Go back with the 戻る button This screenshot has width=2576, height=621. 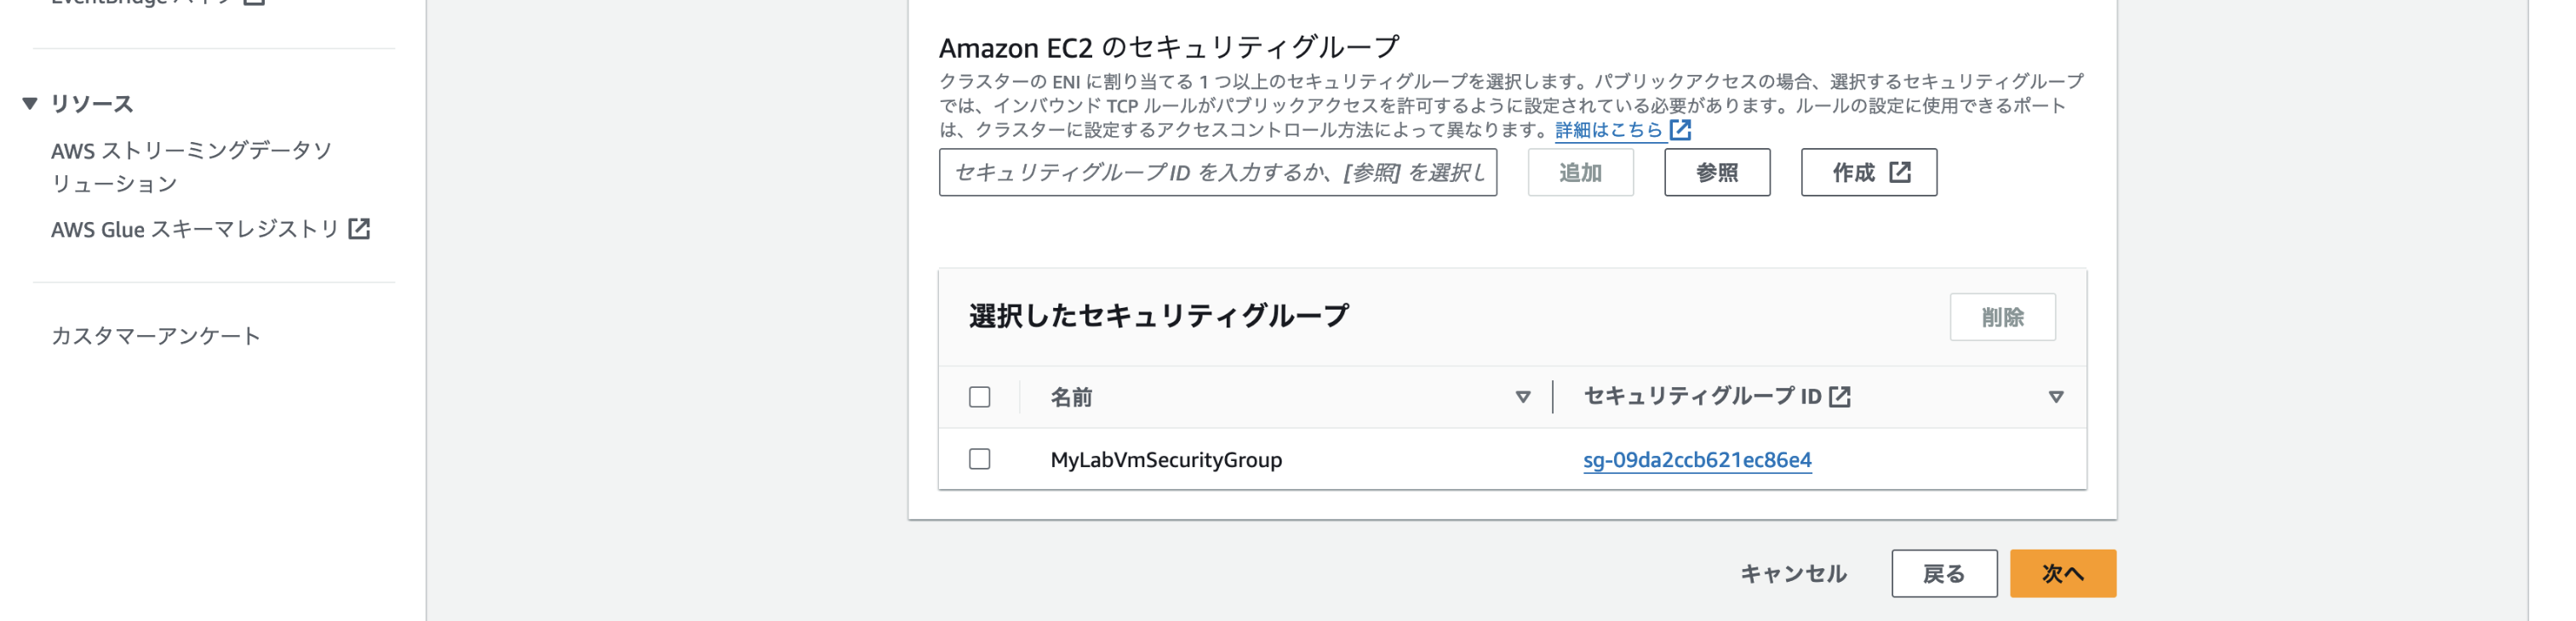click(x=1943, y=573)
